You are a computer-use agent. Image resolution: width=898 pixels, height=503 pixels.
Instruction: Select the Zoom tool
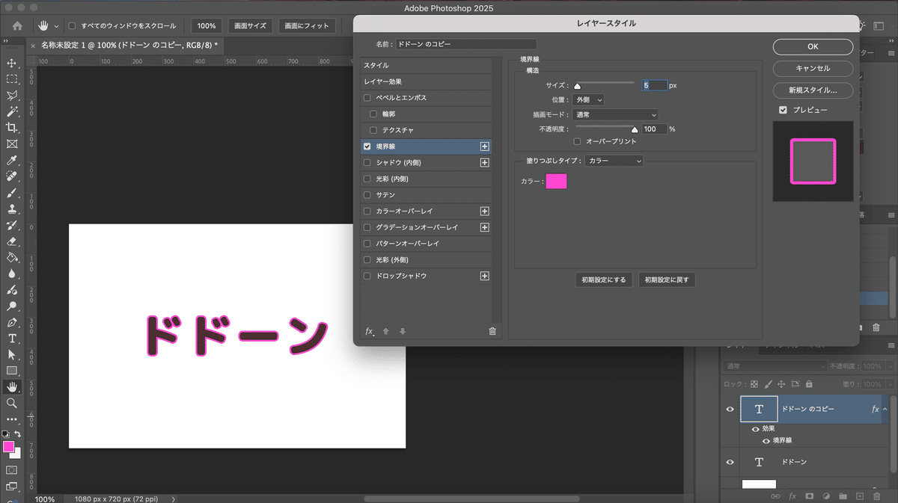point(12,403)
